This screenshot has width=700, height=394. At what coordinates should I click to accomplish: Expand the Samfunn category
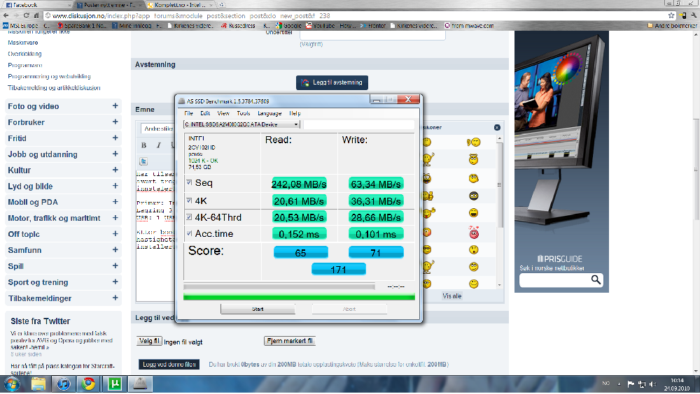115,249
